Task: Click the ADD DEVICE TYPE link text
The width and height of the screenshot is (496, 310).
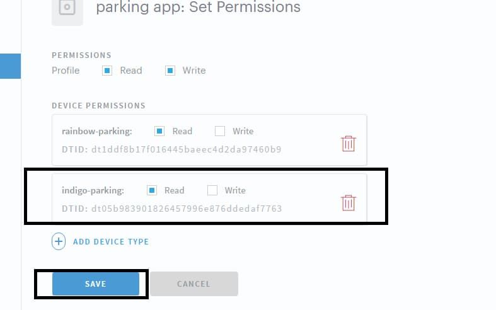Action: [x=111, y=241]
